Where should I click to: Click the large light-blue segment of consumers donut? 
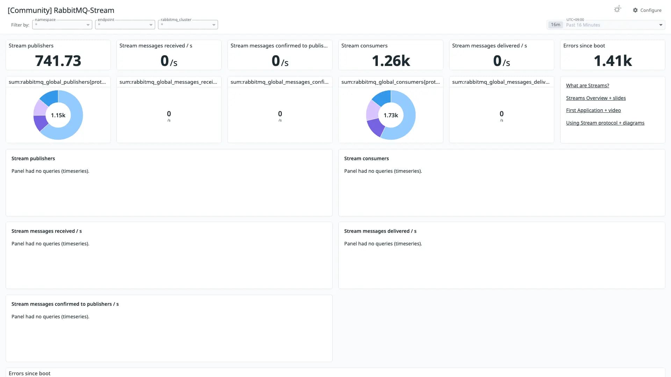[x=409, y=119]
